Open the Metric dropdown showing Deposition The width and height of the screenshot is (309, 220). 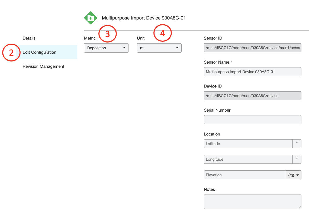(x=106, y=48)
